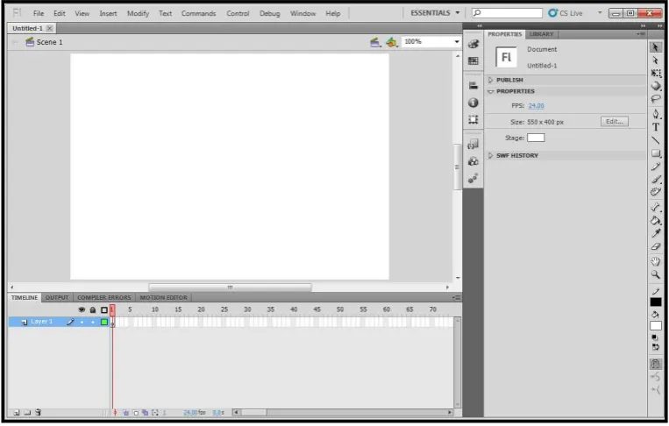Select the Pen tool

(656, 114)
